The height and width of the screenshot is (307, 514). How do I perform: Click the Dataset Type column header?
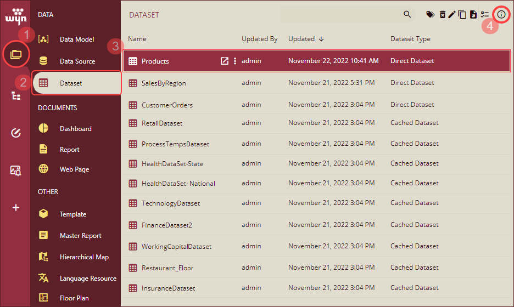[x=410, y=39]
